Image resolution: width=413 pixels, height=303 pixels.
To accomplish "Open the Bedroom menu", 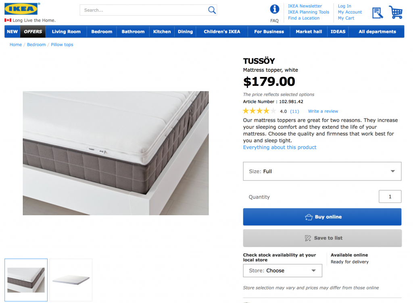I will (x=102, y=31).
